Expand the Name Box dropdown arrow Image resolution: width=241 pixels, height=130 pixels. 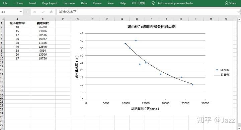click(21, 12)
